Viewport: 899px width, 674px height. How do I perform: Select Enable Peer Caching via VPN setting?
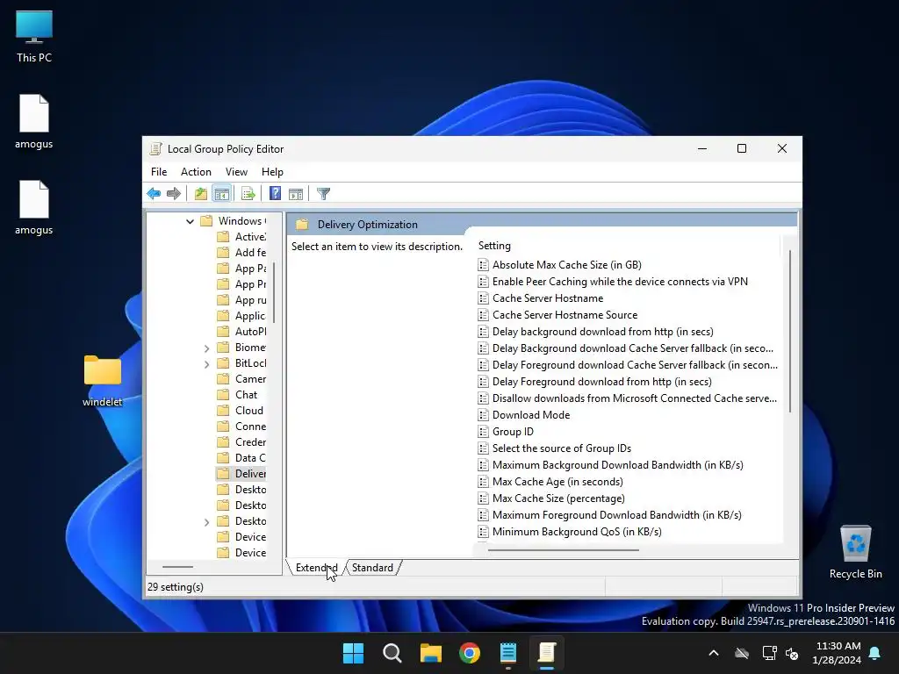pyautogui.click(x=613, y=282)
